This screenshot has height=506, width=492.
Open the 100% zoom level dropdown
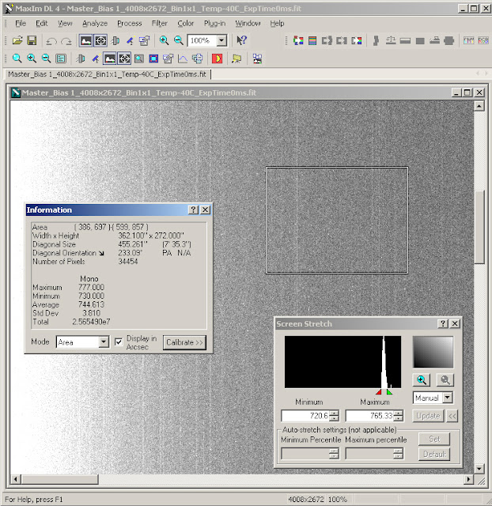[x=221, y=40]
